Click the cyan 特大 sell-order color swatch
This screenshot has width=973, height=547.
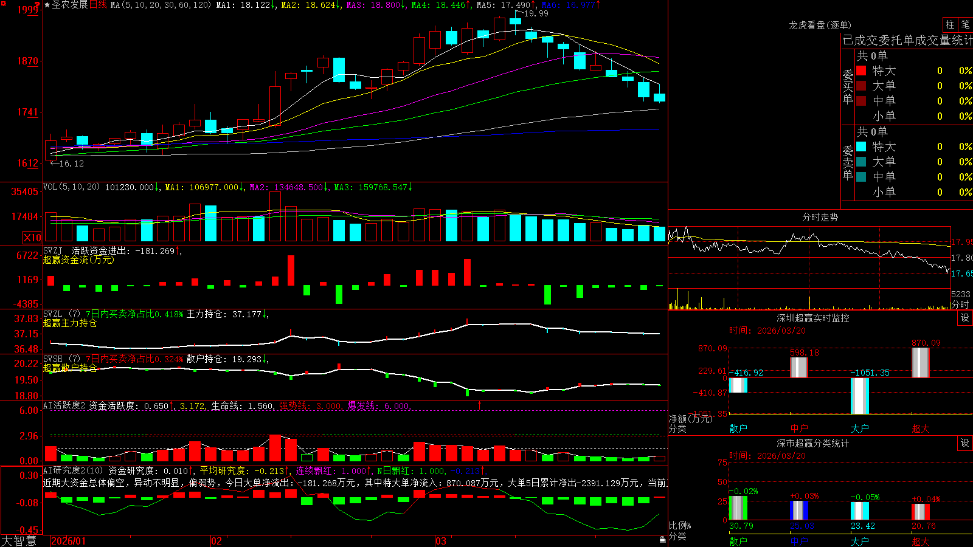[861, 146]
